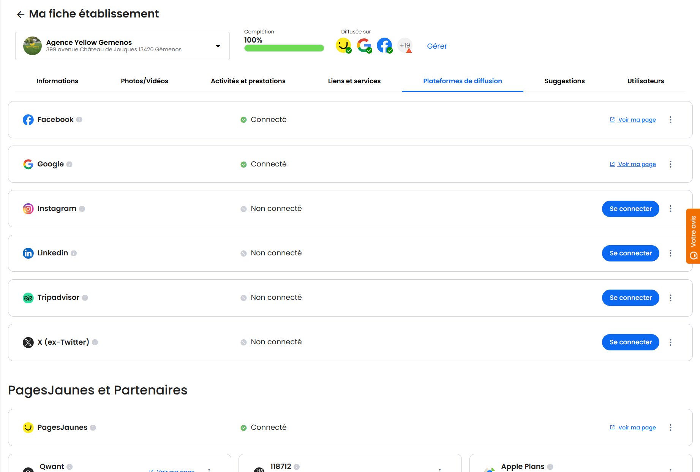Open Voir ma page link for Google
This screenshot has width=700, height=472.
click(637, 164)
